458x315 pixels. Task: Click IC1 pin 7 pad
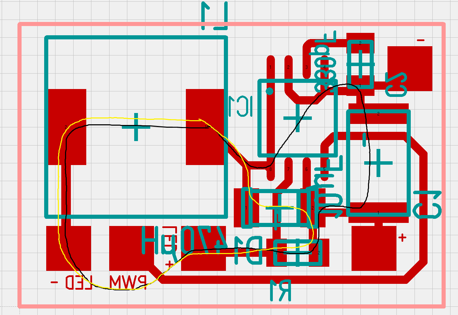coord(288,169)
